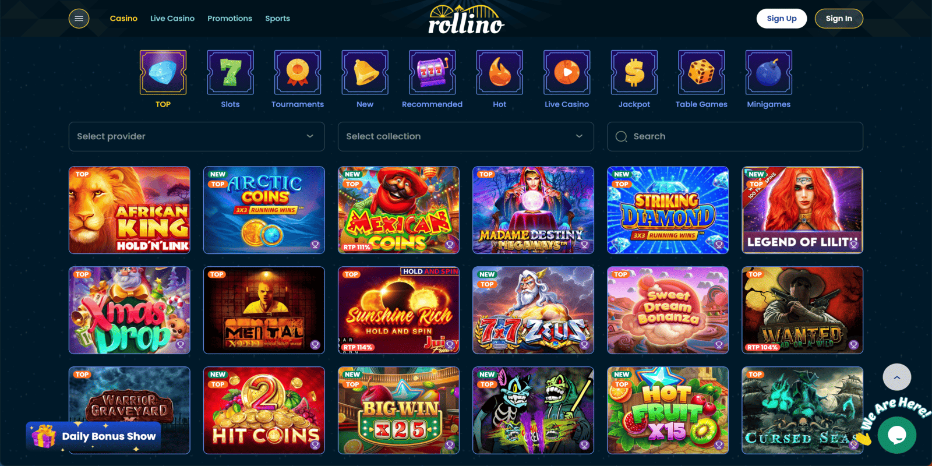The width and height of the screenshot is (932, 466).
Task: Open the Live Casino navigation link
Action: click(x=172, y=19)
